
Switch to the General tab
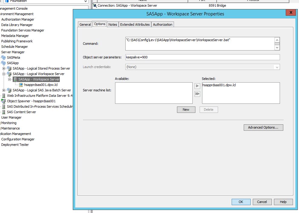click(85, 25)
